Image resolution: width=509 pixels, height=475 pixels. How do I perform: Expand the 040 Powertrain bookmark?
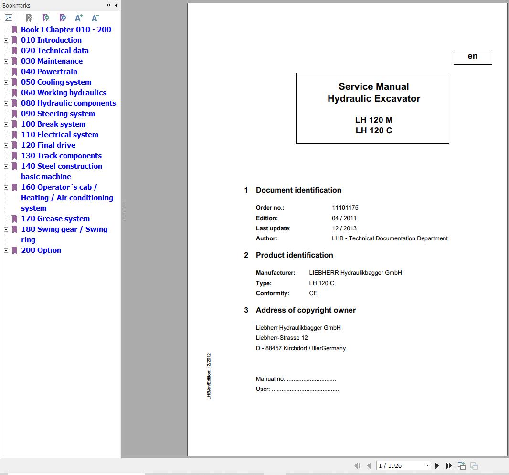(6, 72)
